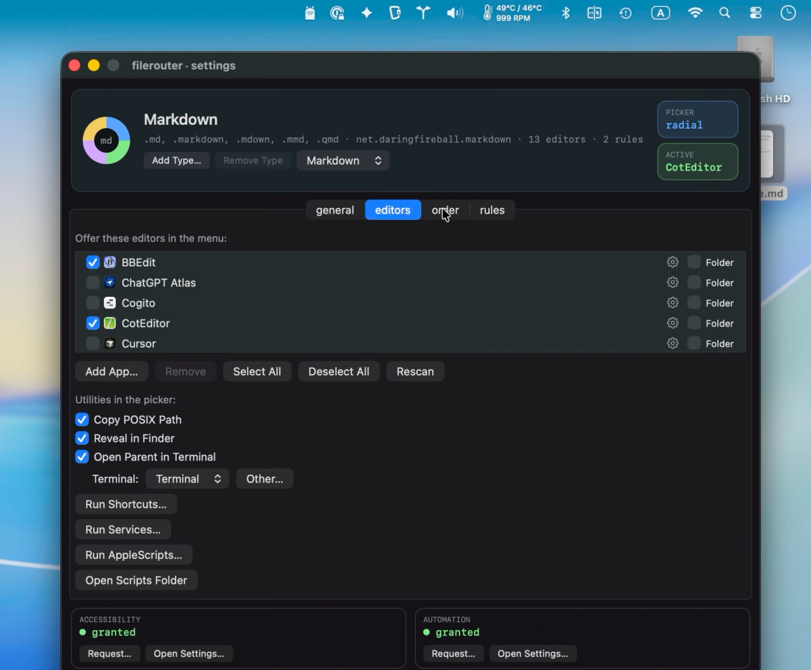Click the Add App... button
Viewport: 811px width, 670px height.
point(112,371)
